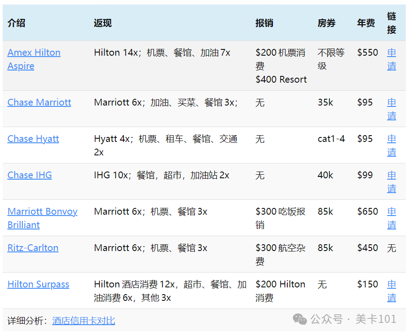Click 无 in Ritz-Carlton link column
Image resolution: width=409 pixels, height=335 pixels.
(391, 248)
